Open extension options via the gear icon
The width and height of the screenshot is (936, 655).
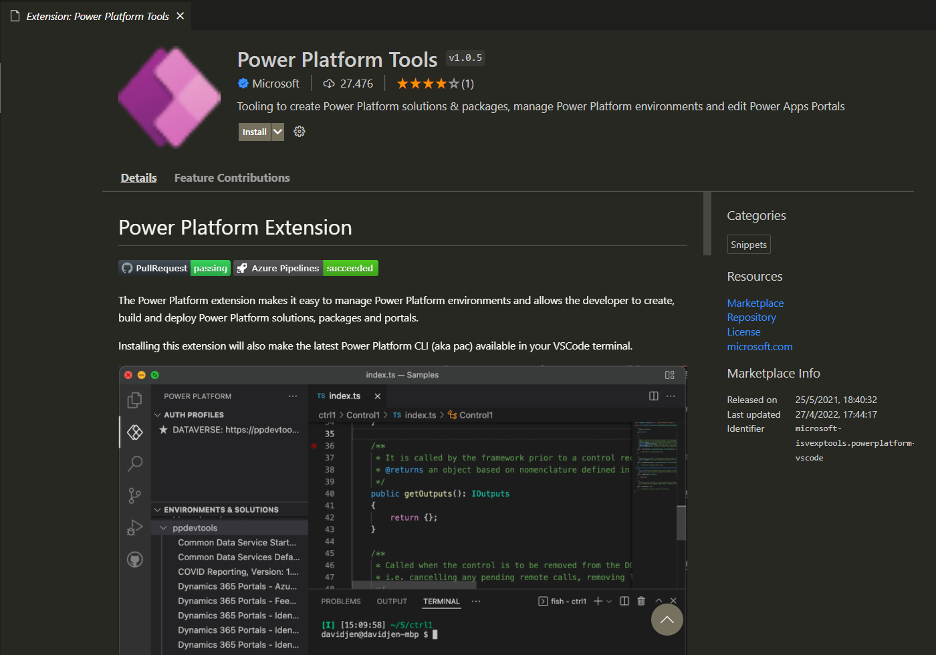(x=299, y=132)
